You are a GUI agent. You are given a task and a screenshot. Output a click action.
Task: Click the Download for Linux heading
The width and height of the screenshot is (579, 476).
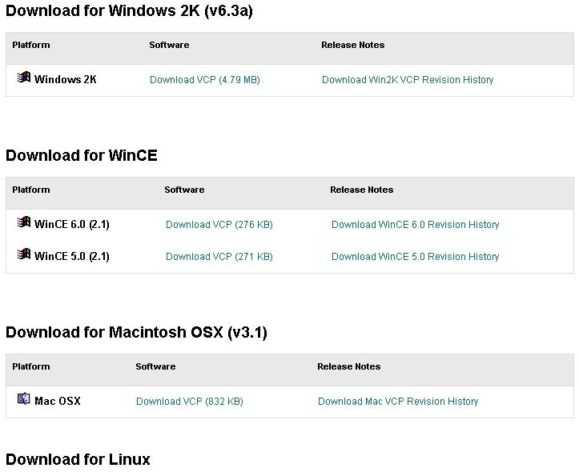point(78,459)
